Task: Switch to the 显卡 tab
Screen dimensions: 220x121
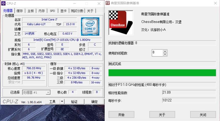Action: click(x=64, y=11)
